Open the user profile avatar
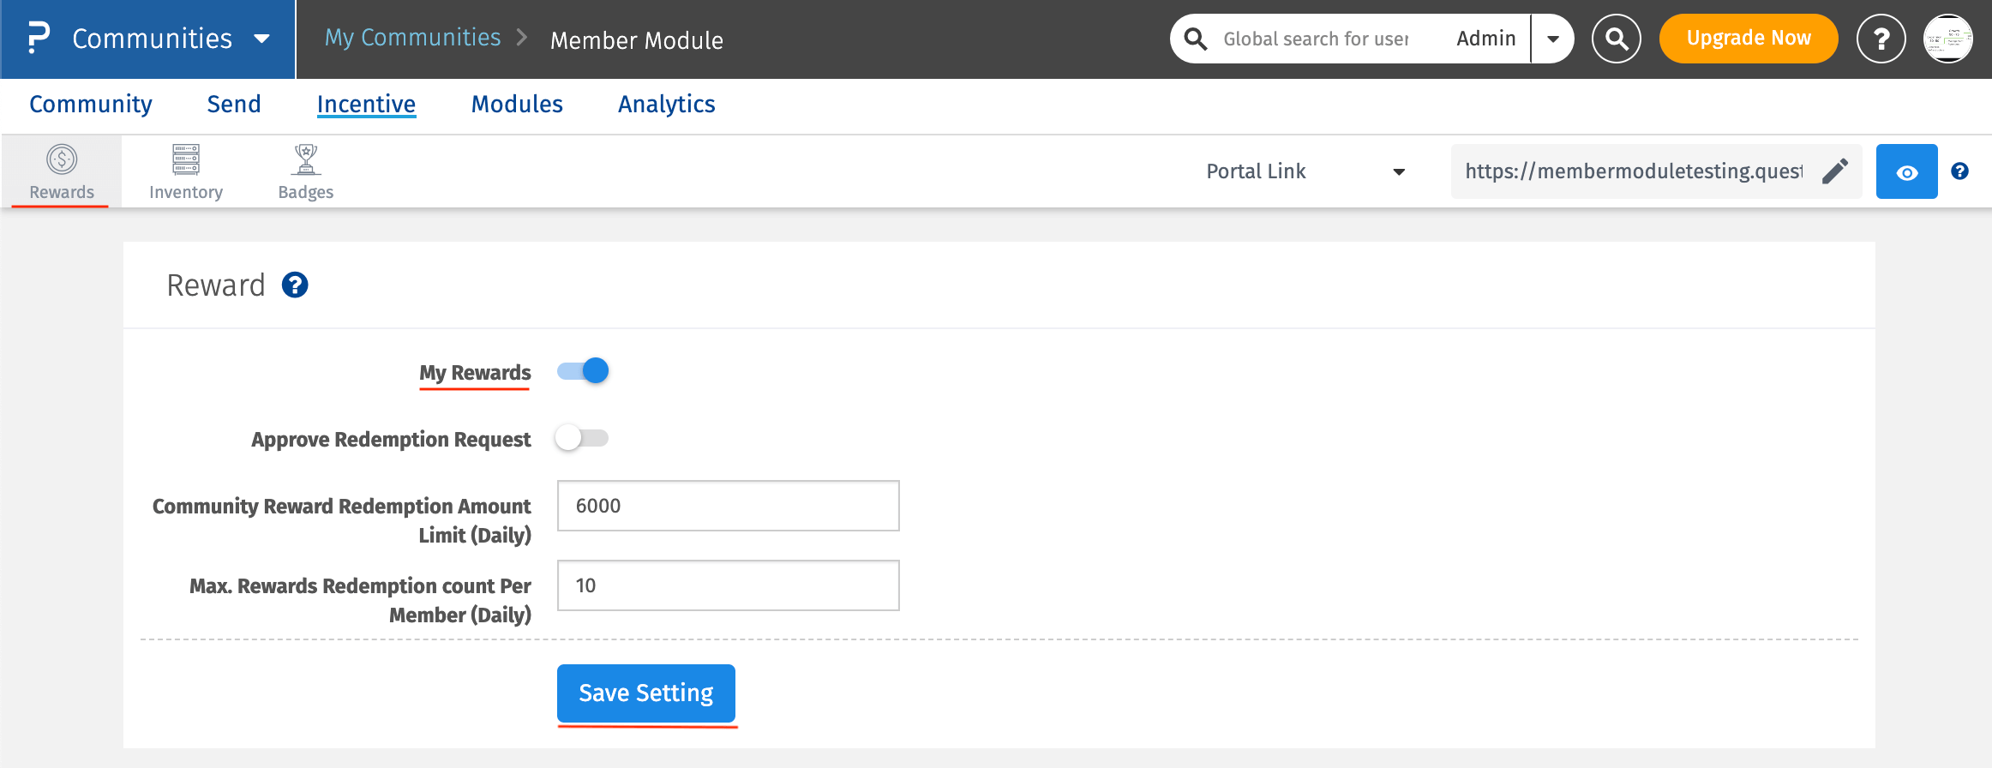Viewport: 1992px width, 768px height. pyautogui.click(x=1948, y=39)
